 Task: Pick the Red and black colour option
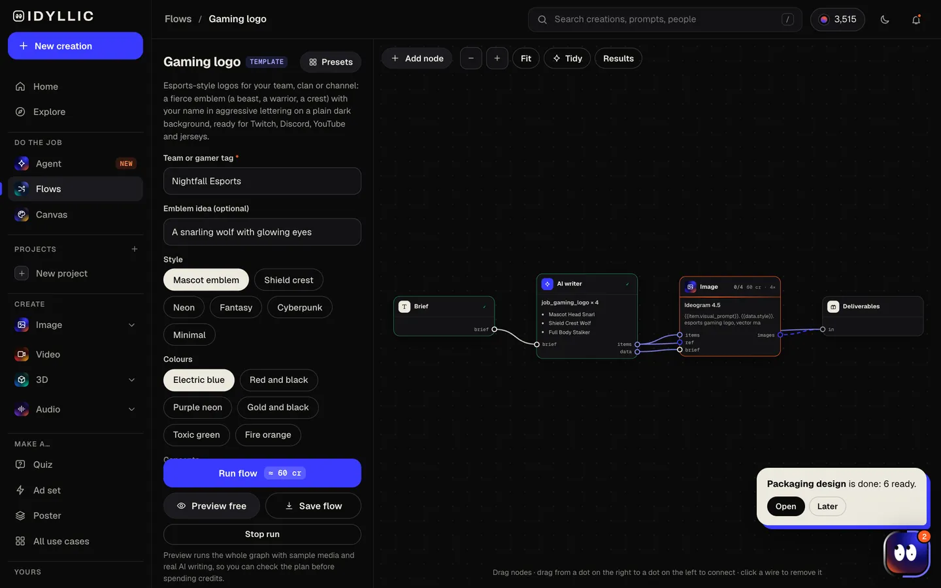tap(279, 380)
